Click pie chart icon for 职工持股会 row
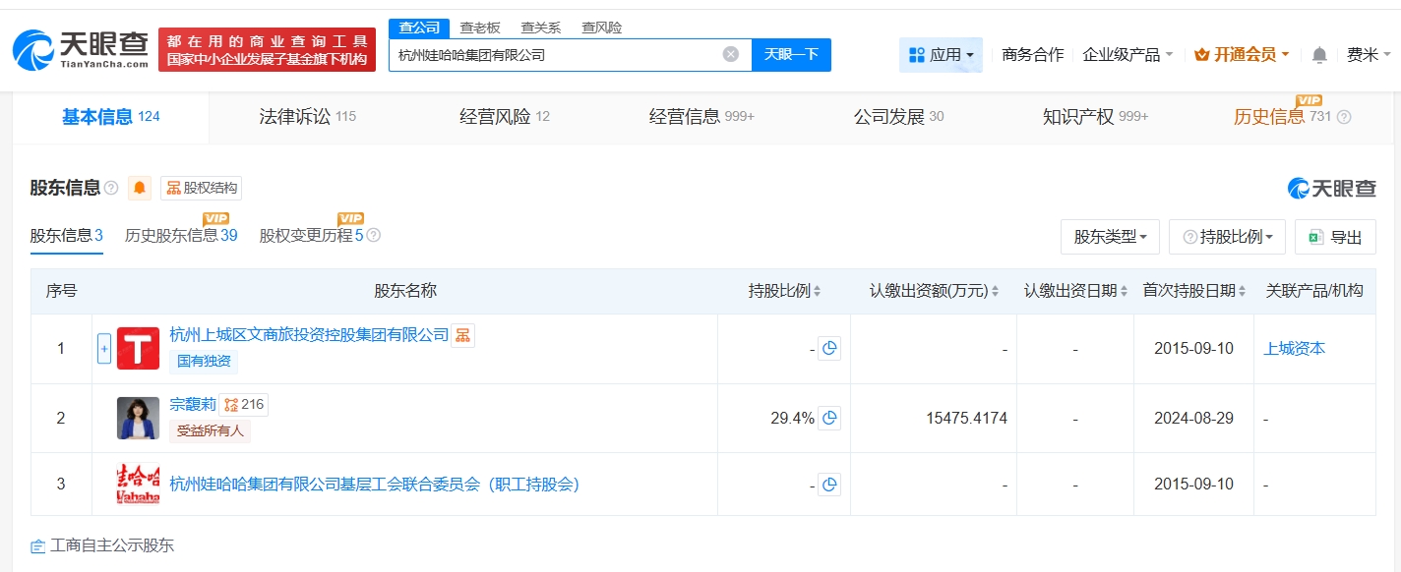Screen dimensions: 1401x572 click(x=829, y=485)
